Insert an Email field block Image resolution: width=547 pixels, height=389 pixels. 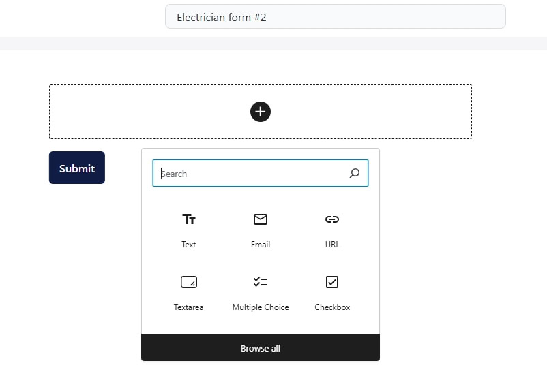(x=261, y=230)
